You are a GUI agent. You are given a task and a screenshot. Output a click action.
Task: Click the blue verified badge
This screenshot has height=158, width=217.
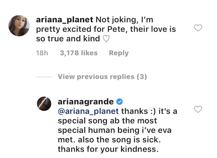point(119,102)
